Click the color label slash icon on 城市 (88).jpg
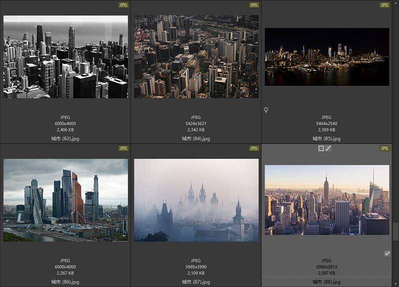This screenshot has width=399, height=287. [328, 148]
